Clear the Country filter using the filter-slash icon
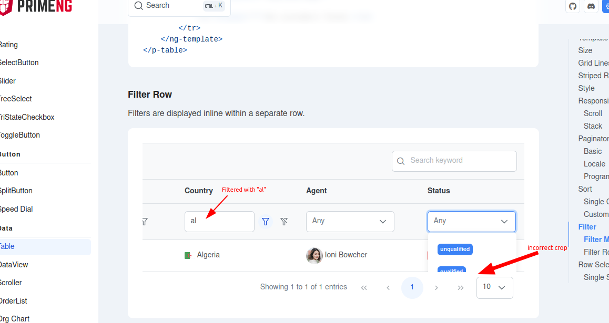Screen dimensions: 609x323 pos(284,221)
